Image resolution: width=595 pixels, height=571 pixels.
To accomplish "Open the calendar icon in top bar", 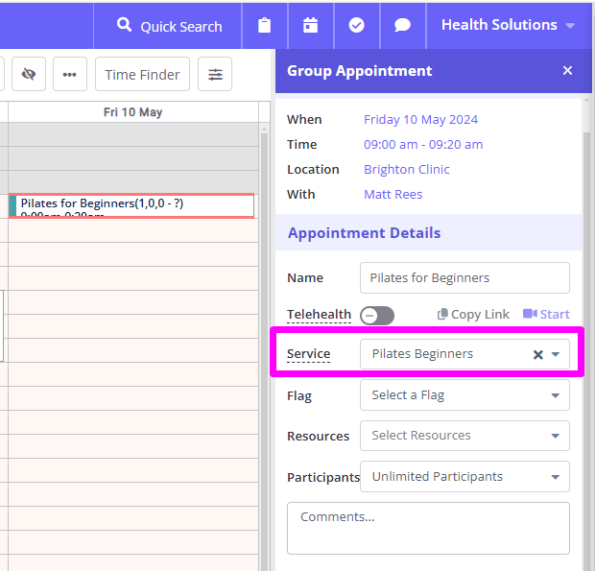I will 310,26.
